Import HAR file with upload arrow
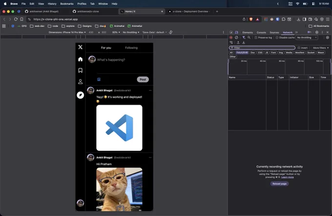The image size is (332, 216). [x=238, y=43]
